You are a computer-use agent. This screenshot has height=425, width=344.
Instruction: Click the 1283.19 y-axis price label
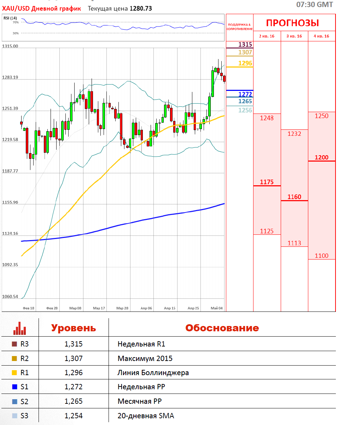click(x=10, y=77)
